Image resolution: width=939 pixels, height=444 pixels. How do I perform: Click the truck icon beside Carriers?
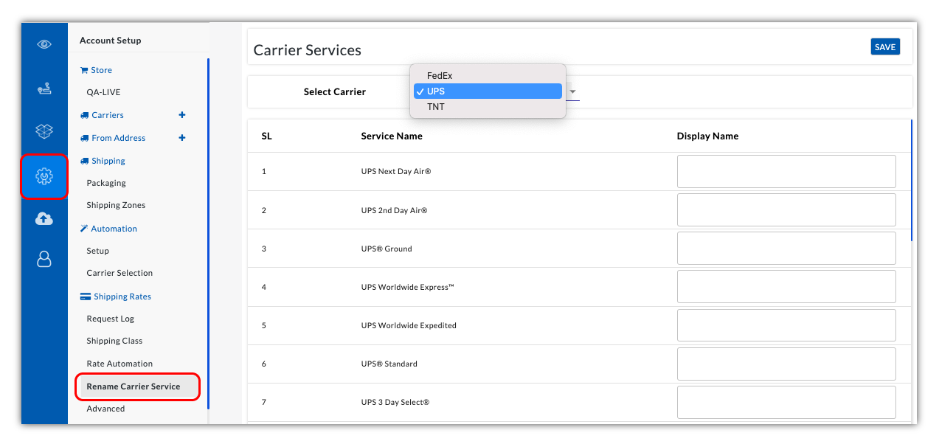84,115
